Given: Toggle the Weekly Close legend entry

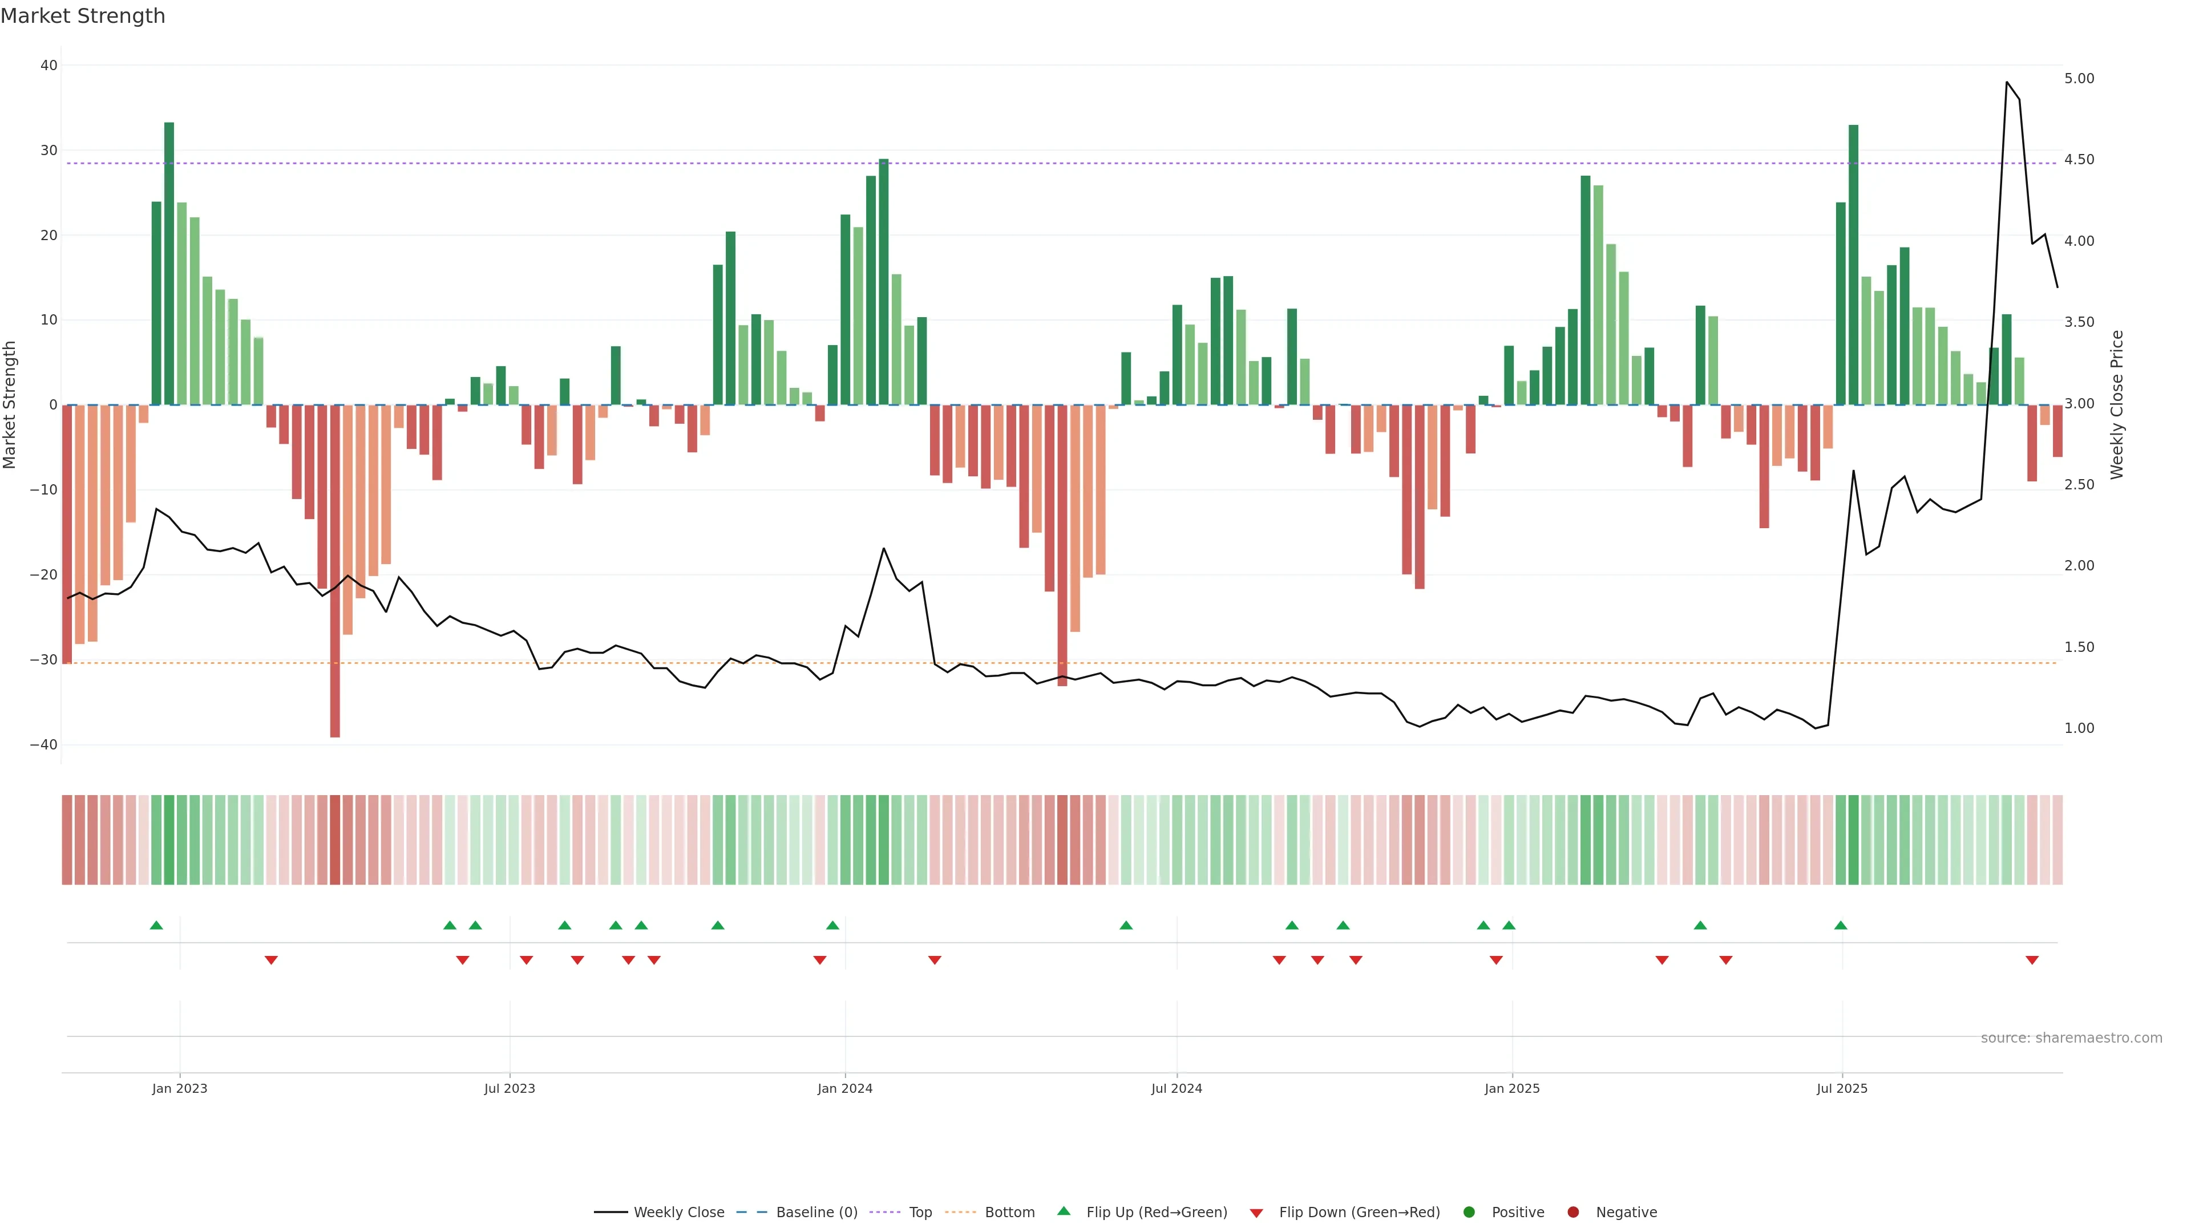Looking at the screenshot, I should (678, 1211).
